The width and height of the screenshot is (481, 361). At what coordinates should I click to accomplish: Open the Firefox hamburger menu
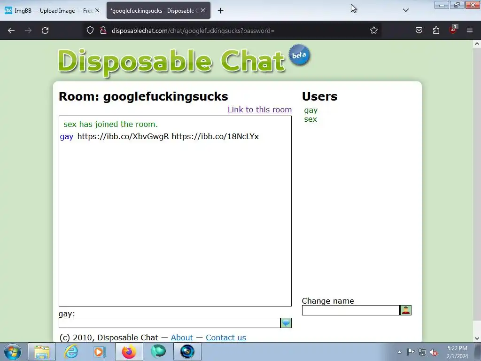[x=470, y=31]
